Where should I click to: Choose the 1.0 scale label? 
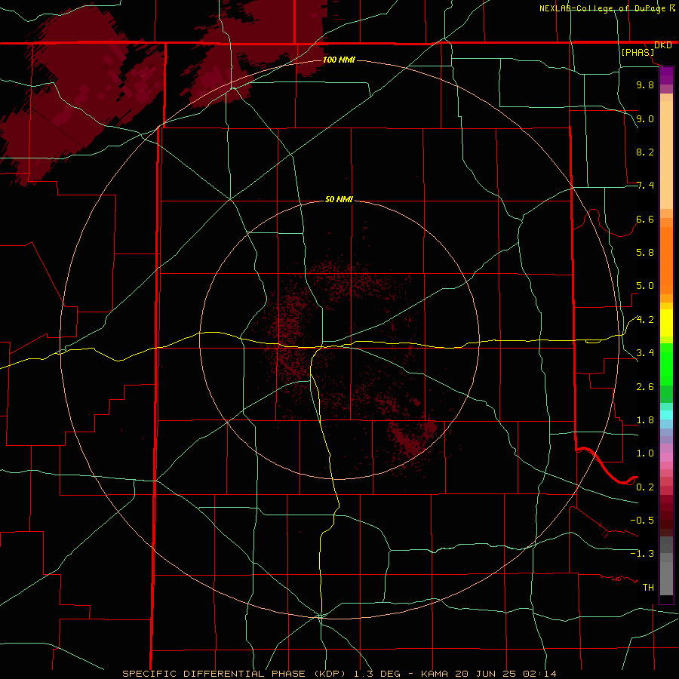pyautogui.click(x=645, y=453)
